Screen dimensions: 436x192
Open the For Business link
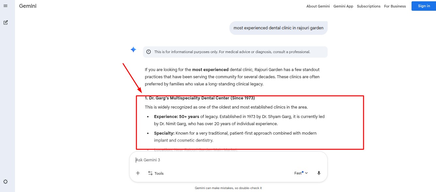point(395,6)
